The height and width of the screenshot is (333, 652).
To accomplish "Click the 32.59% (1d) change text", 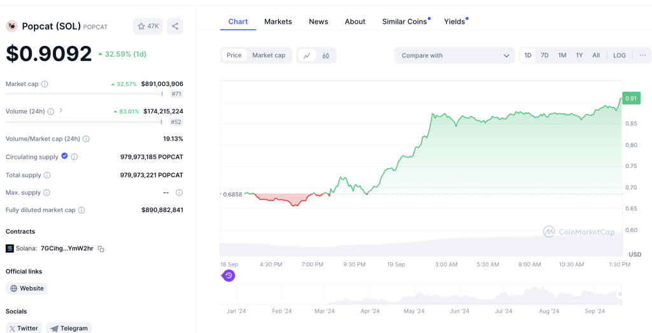I will click(125, 54).
